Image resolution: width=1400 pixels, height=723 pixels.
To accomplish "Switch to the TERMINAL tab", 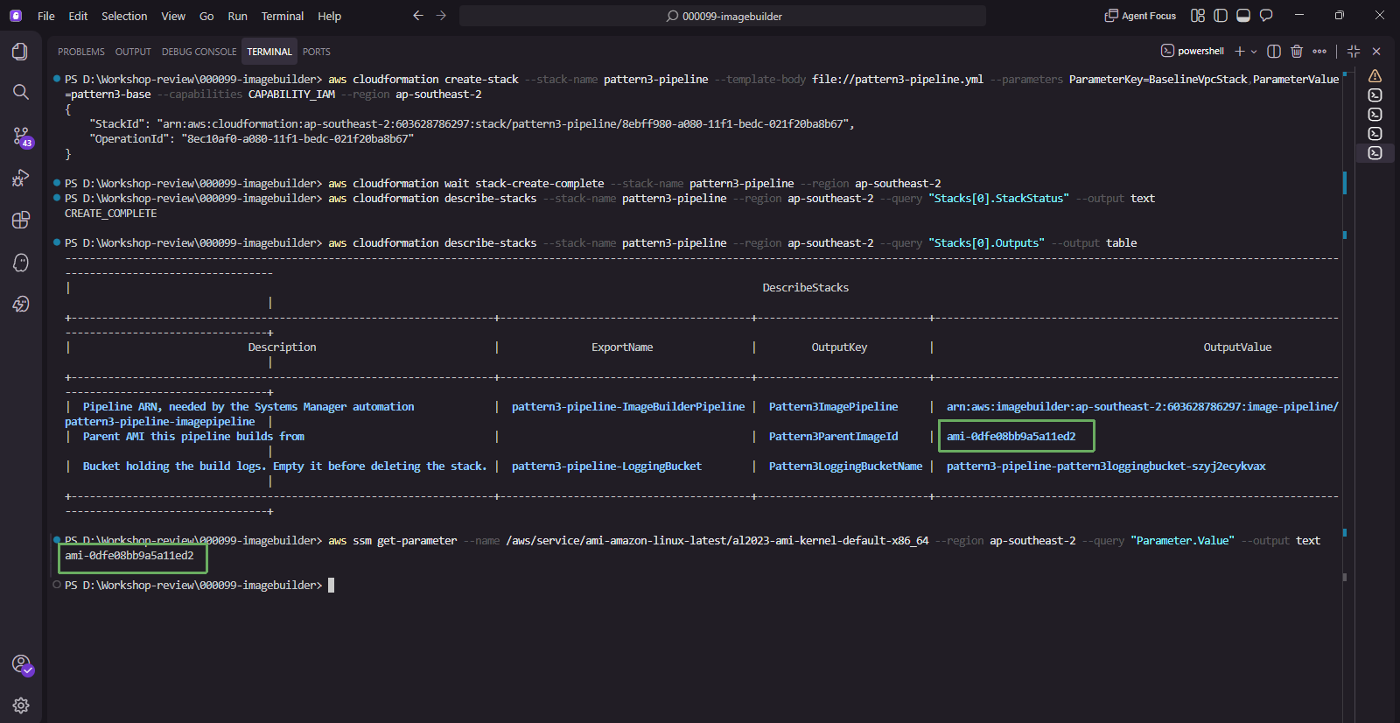I will pos(269,52).
